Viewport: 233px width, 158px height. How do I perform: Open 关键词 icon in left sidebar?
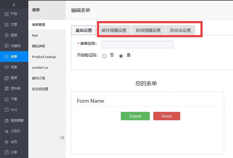point(7,46)
